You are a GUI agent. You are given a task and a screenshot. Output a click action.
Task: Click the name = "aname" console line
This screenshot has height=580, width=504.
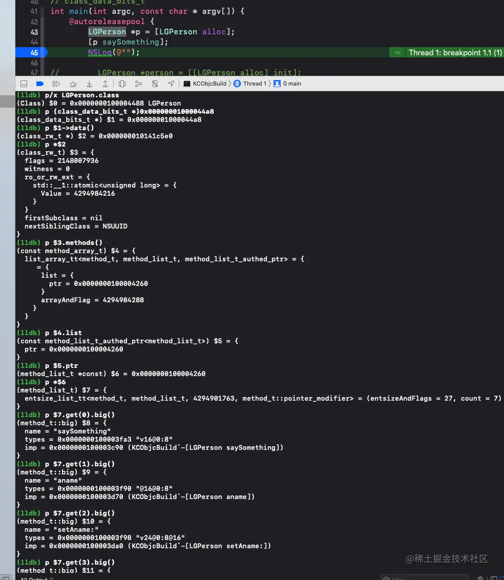53,481
